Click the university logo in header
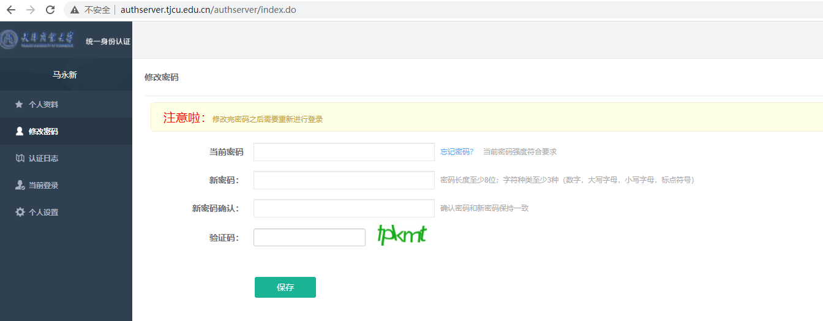Screen dimensions: 823x321 (38, 40)
